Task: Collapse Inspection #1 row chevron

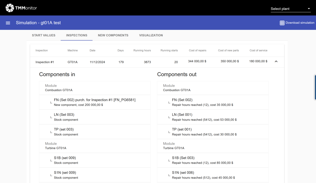Action: click(x=276, y=61)
